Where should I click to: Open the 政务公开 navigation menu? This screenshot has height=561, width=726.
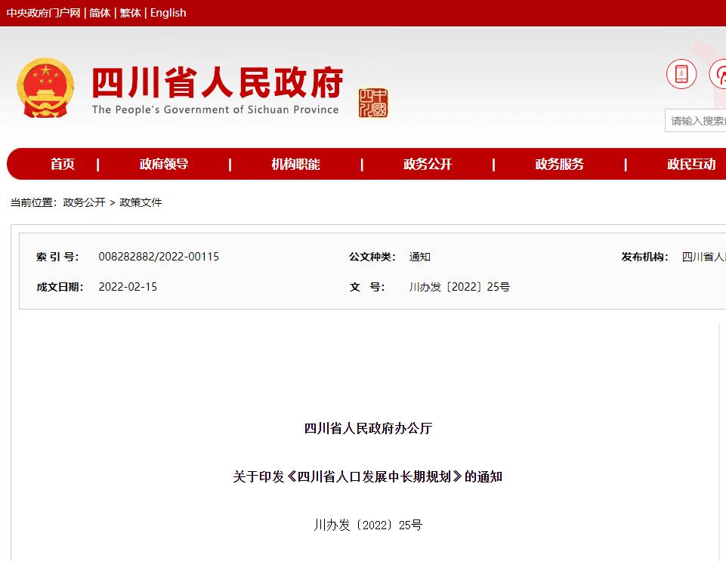click(428, 164)
